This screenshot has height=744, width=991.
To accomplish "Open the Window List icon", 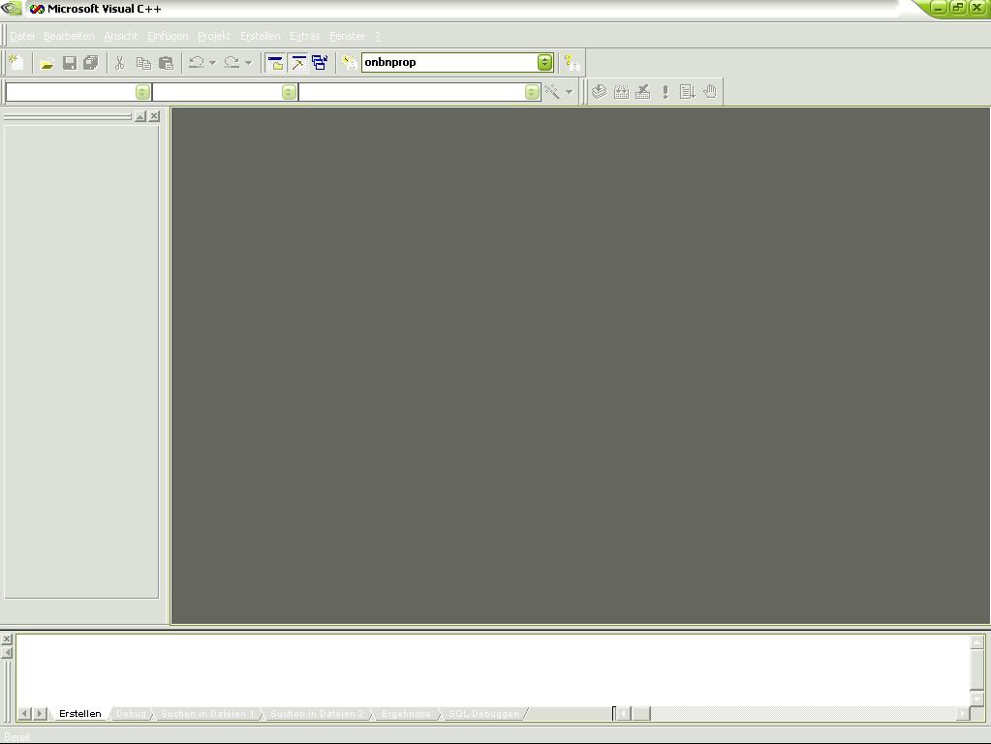I will pos(320,63).
